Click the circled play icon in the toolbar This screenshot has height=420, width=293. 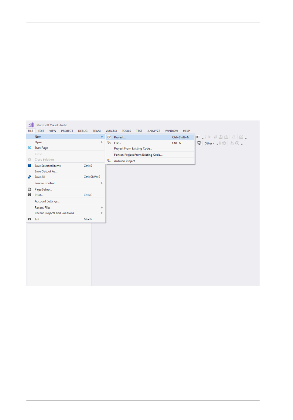tap(237, 143)
